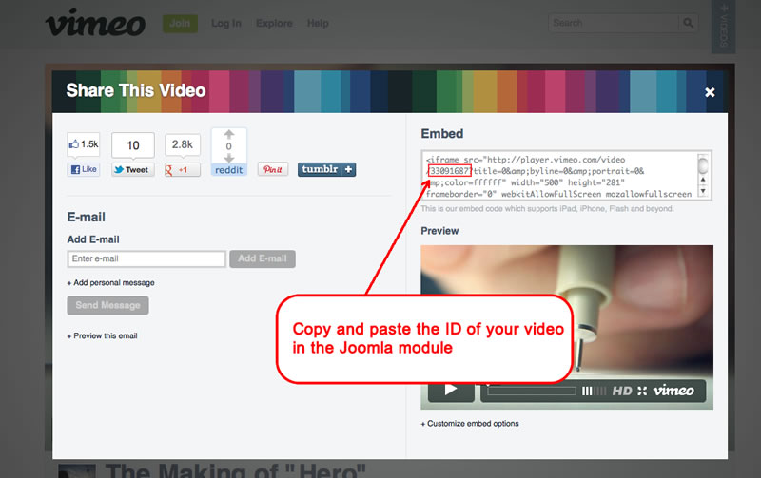Play the preview video
761x478 pixels.
tap(451, 390)
